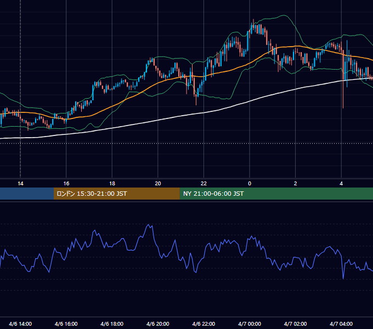
Task: Click the '4/6 18:00' time label
Action: (112, 324)
